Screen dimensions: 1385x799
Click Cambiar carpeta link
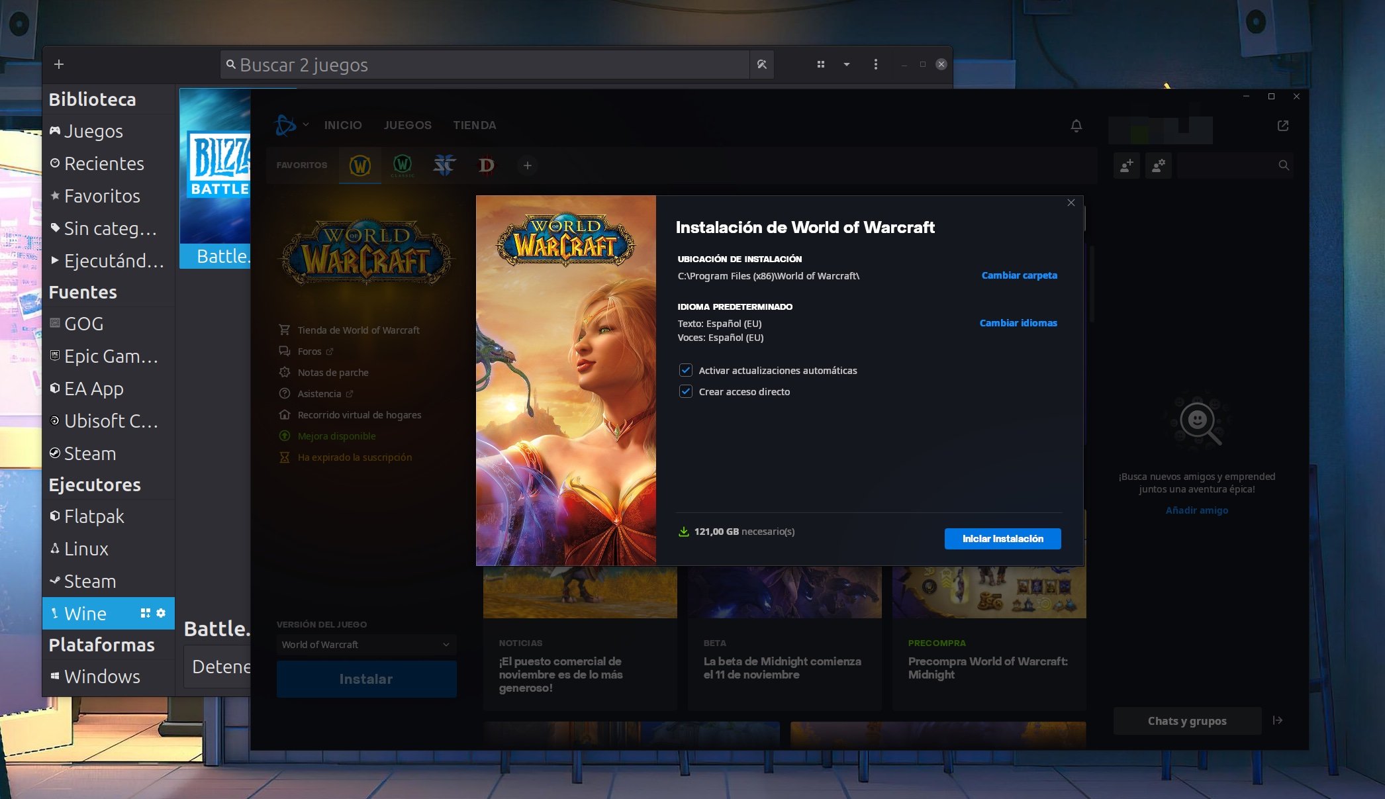(x=1019, y=275)
